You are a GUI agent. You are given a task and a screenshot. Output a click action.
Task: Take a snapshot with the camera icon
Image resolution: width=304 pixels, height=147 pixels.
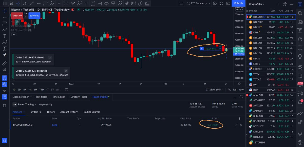[228, 3]
